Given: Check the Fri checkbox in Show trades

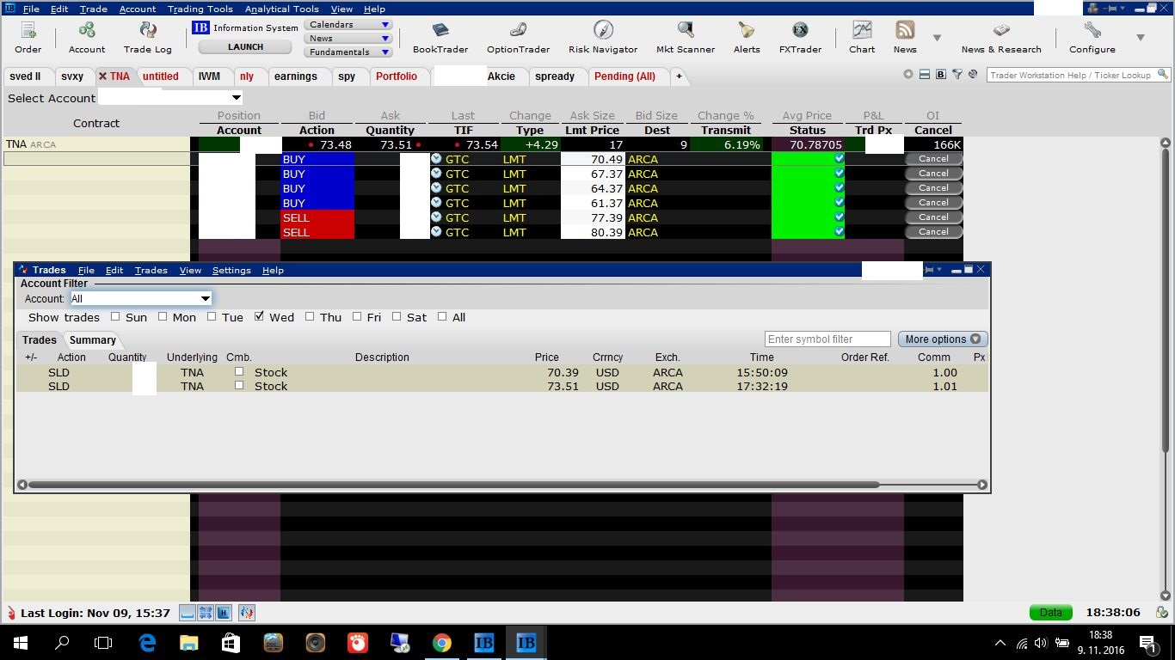Looking at the screenshot, I should [357, 317].
